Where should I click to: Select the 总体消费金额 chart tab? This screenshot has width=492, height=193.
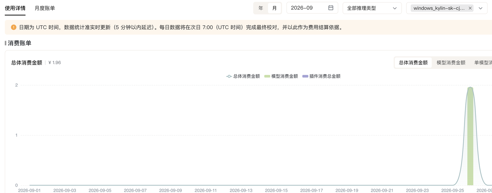tap(413, 63)
